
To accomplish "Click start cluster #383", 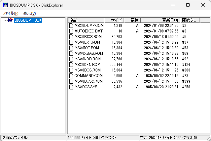I will coord(186,70).
